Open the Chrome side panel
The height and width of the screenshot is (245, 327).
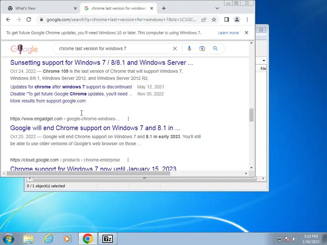pyautogui.click(x=227, y=19)
